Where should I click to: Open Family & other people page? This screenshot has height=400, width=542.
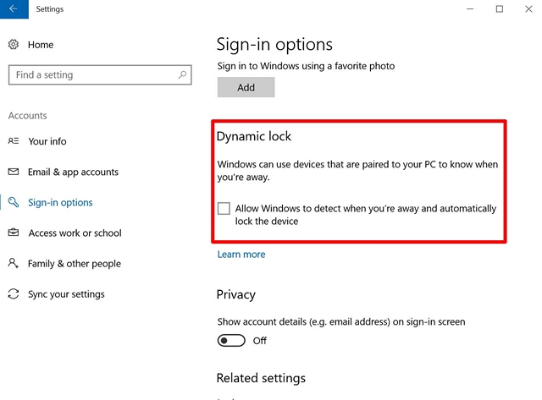(75, 264)
